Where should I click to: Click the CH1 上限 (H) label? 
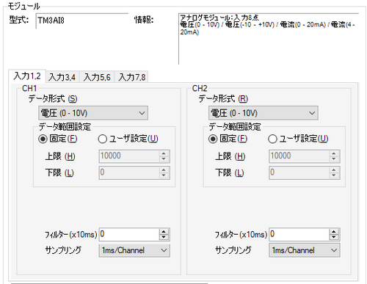(x=60, y=156)
